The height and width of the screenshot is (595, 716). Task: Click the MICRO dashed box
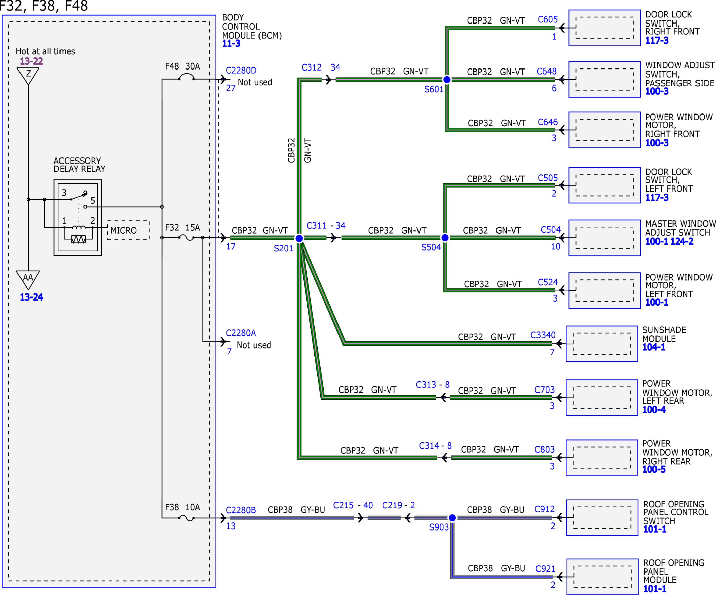point(128,230)
